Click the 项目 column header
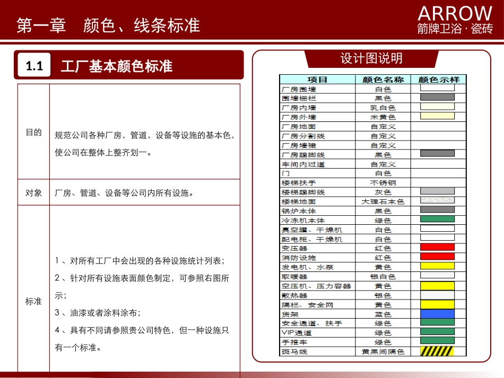Image resolution: width=504 pixels, height=378 pixels. (317, 80)
